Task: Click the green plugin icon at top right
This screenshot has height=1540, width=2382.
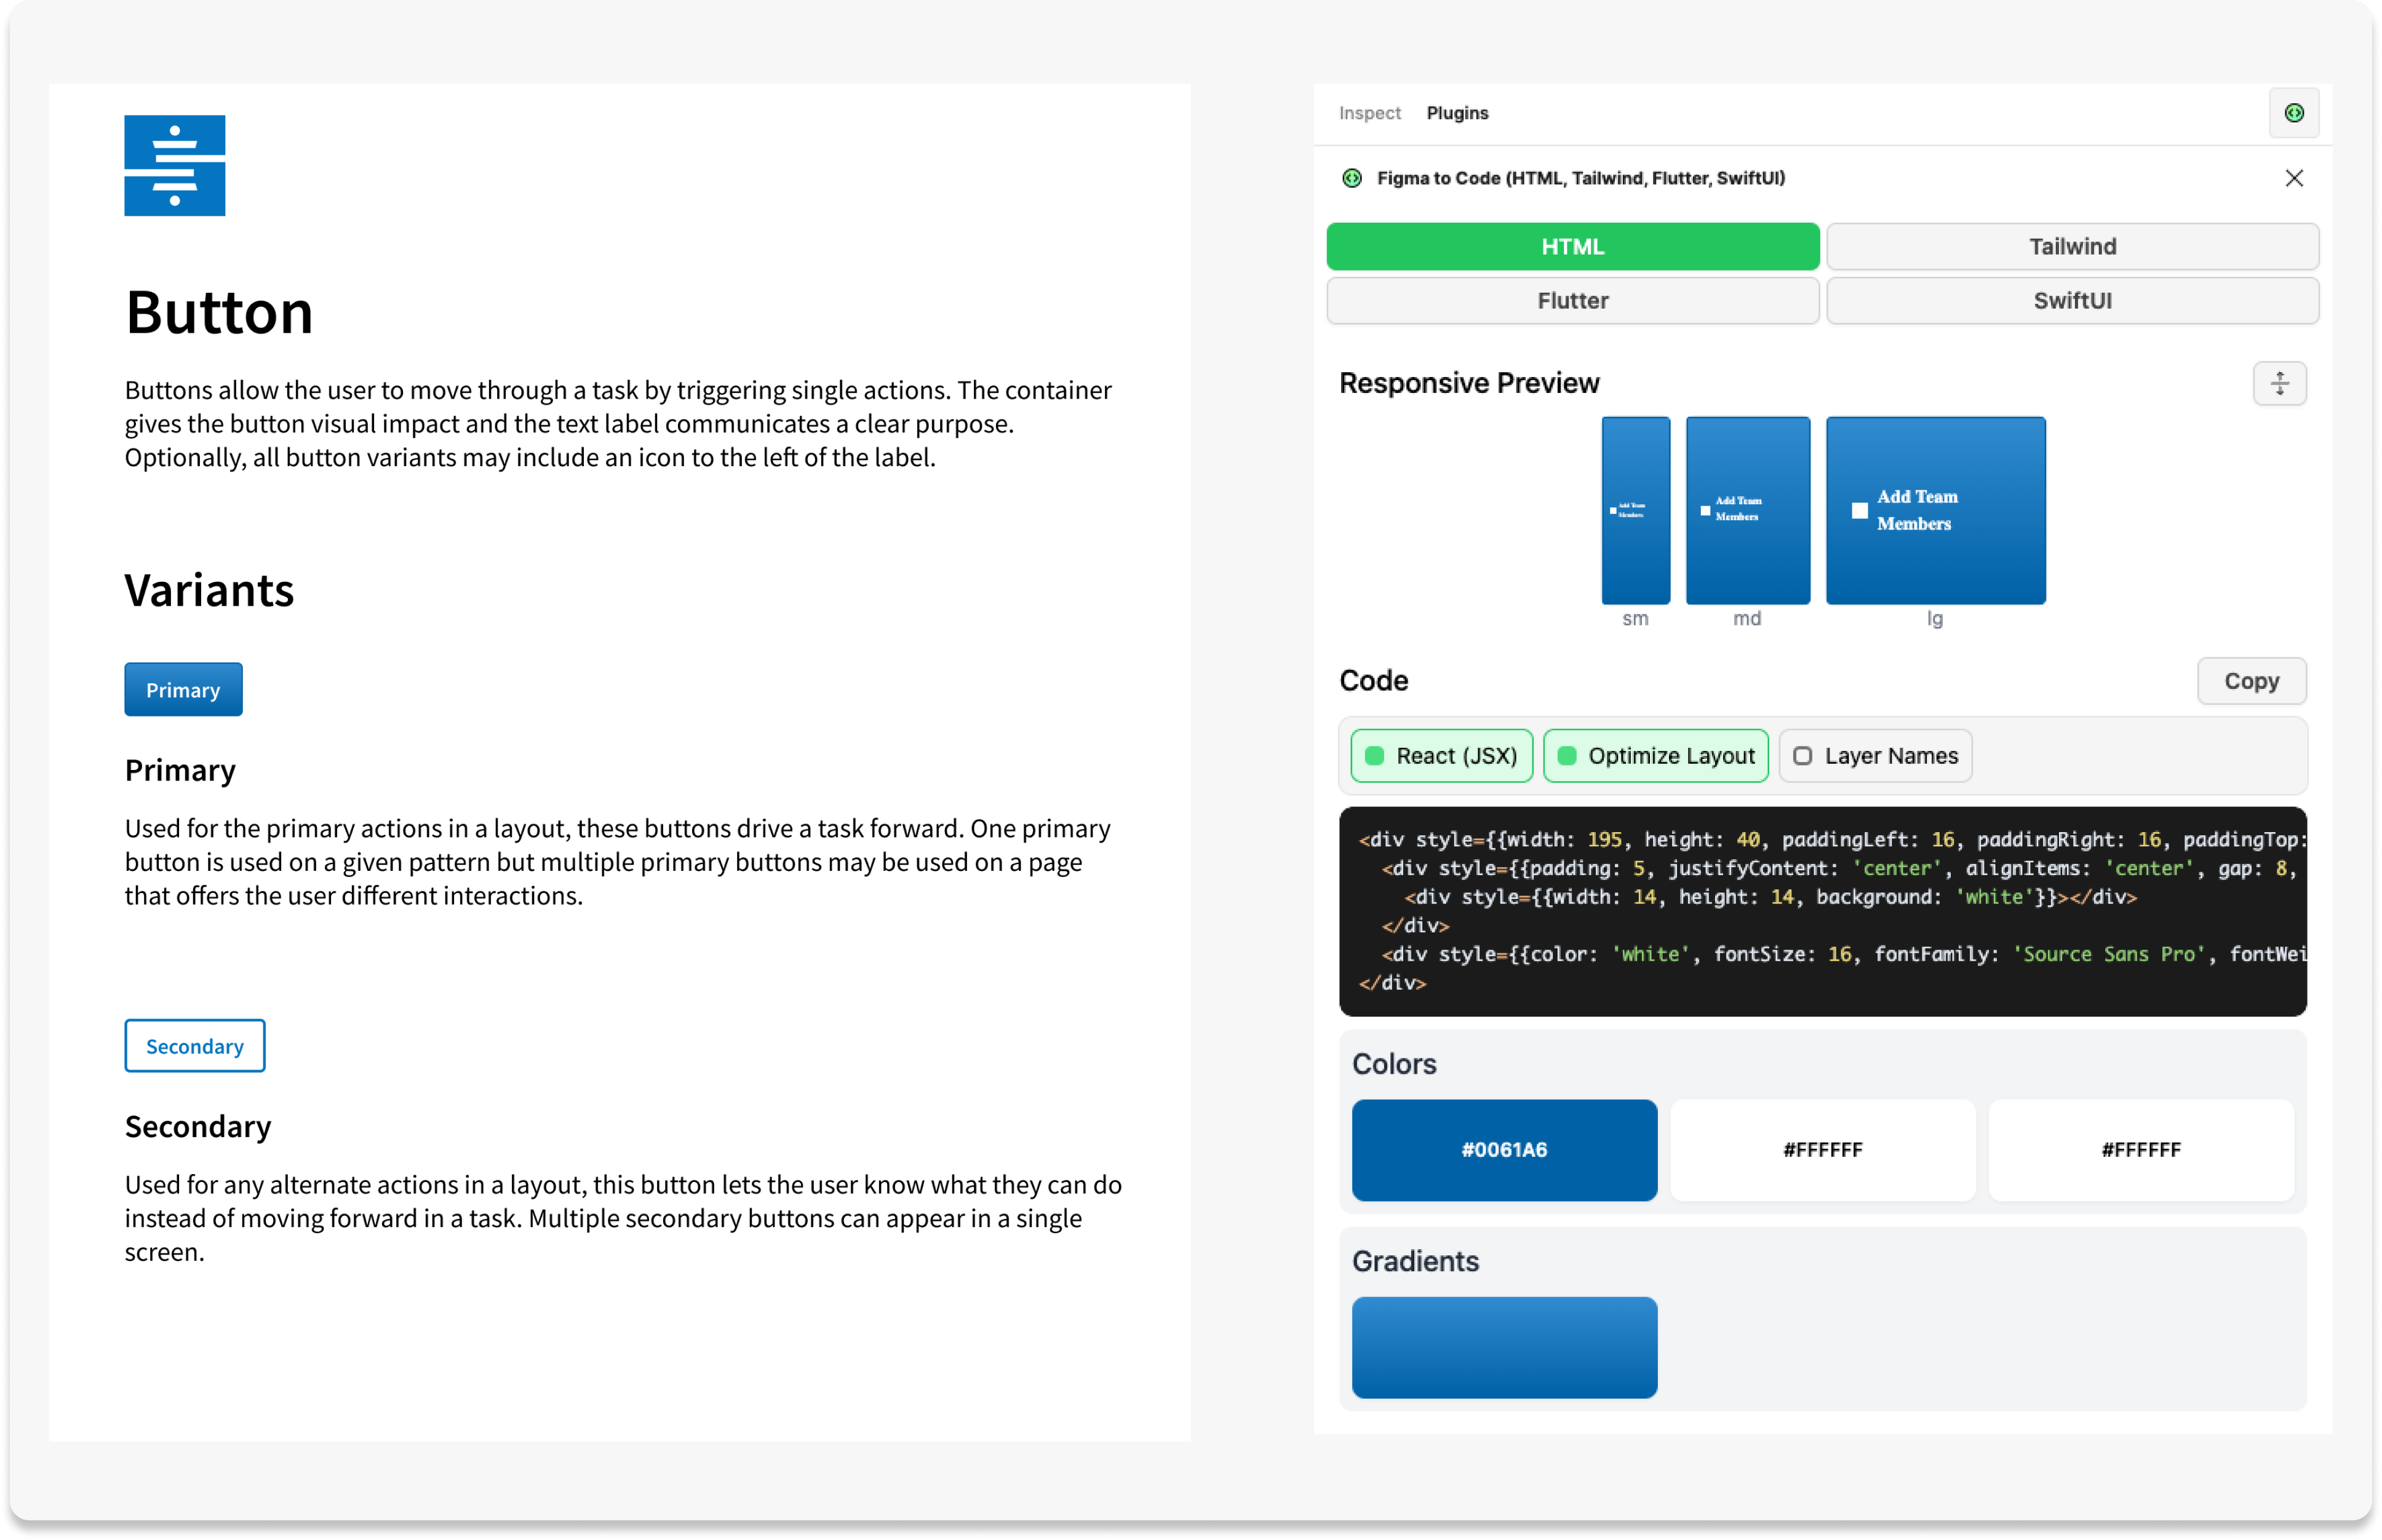Action: (x=2294, y=113)
